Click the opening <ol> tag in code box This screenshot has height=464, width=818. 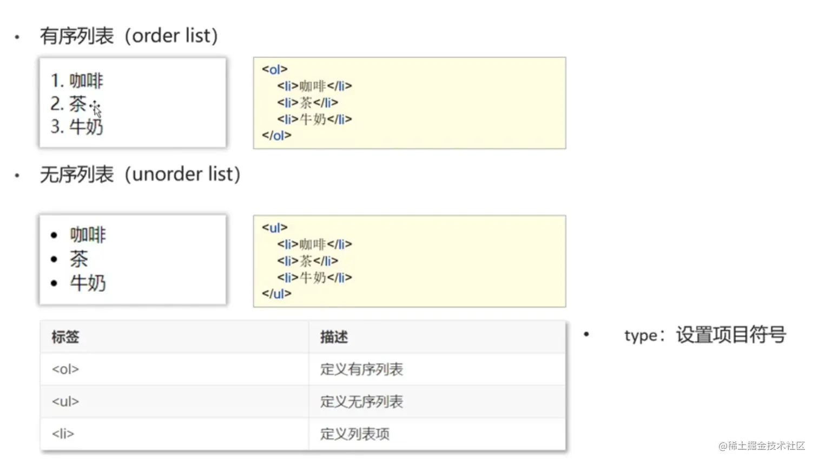pyautogui.click(x=274, y=69)
